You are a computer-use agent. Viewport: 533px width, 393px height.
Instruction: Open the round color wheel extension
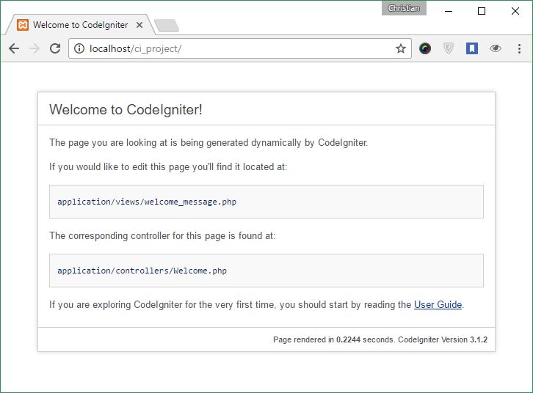425,48
